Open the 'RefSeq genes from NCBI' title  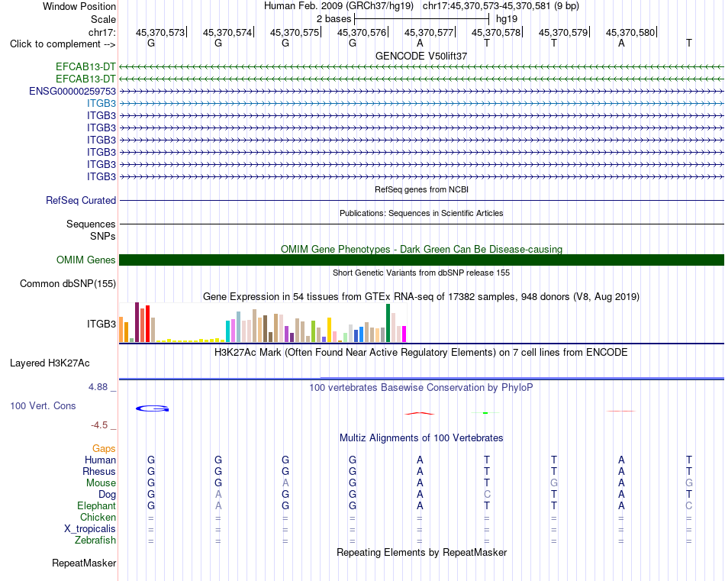(x=421, y=189)
